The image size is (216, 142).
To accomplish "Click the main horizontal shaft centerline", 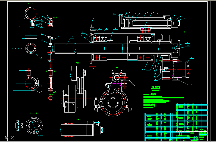I will coord(114,48).
